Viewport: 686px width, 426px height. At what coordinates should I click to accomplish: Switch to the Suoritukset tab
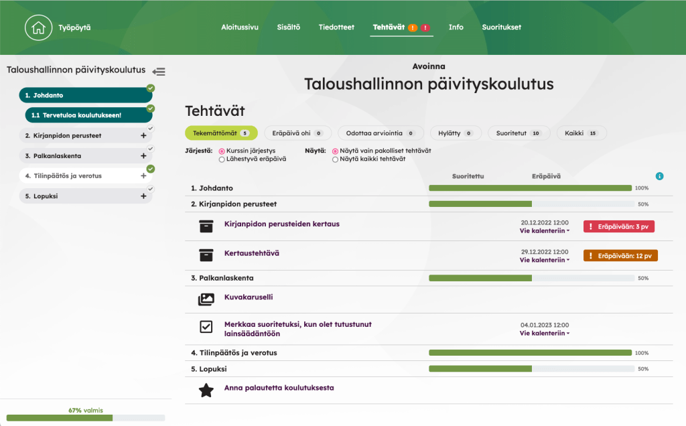pos(501,27)
